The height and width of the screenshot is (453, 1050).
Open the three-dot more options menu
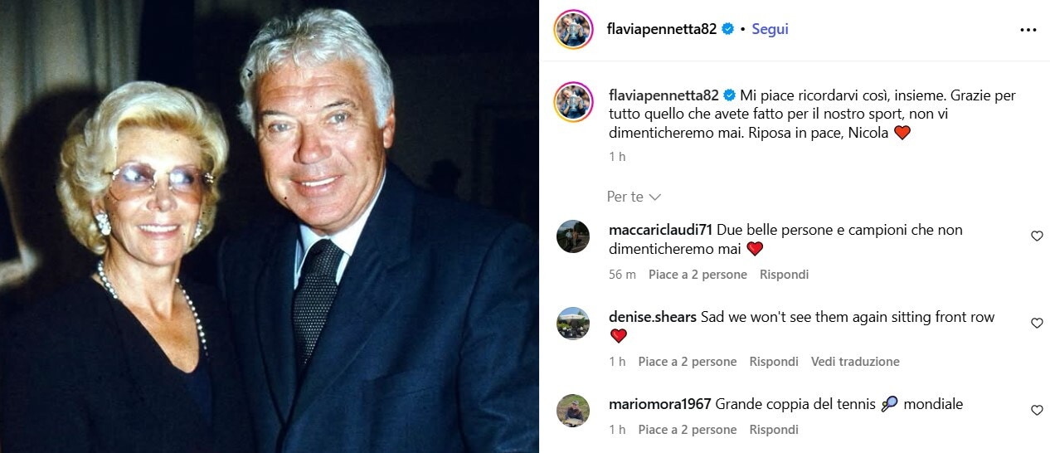coord(1028,30)
